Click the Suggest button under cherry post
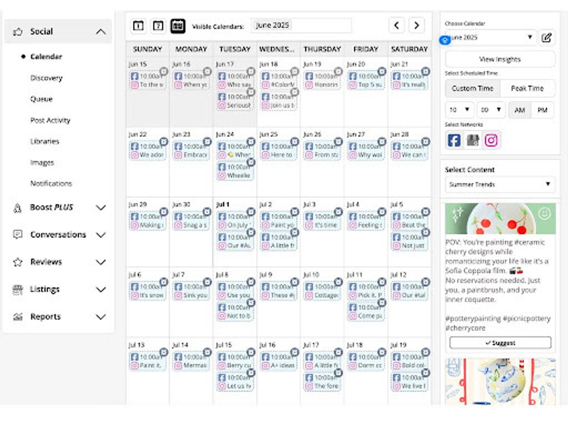Image resolution: width=568 pixels, height=426 pixels. pyautogui.click(x=500, y=343)
